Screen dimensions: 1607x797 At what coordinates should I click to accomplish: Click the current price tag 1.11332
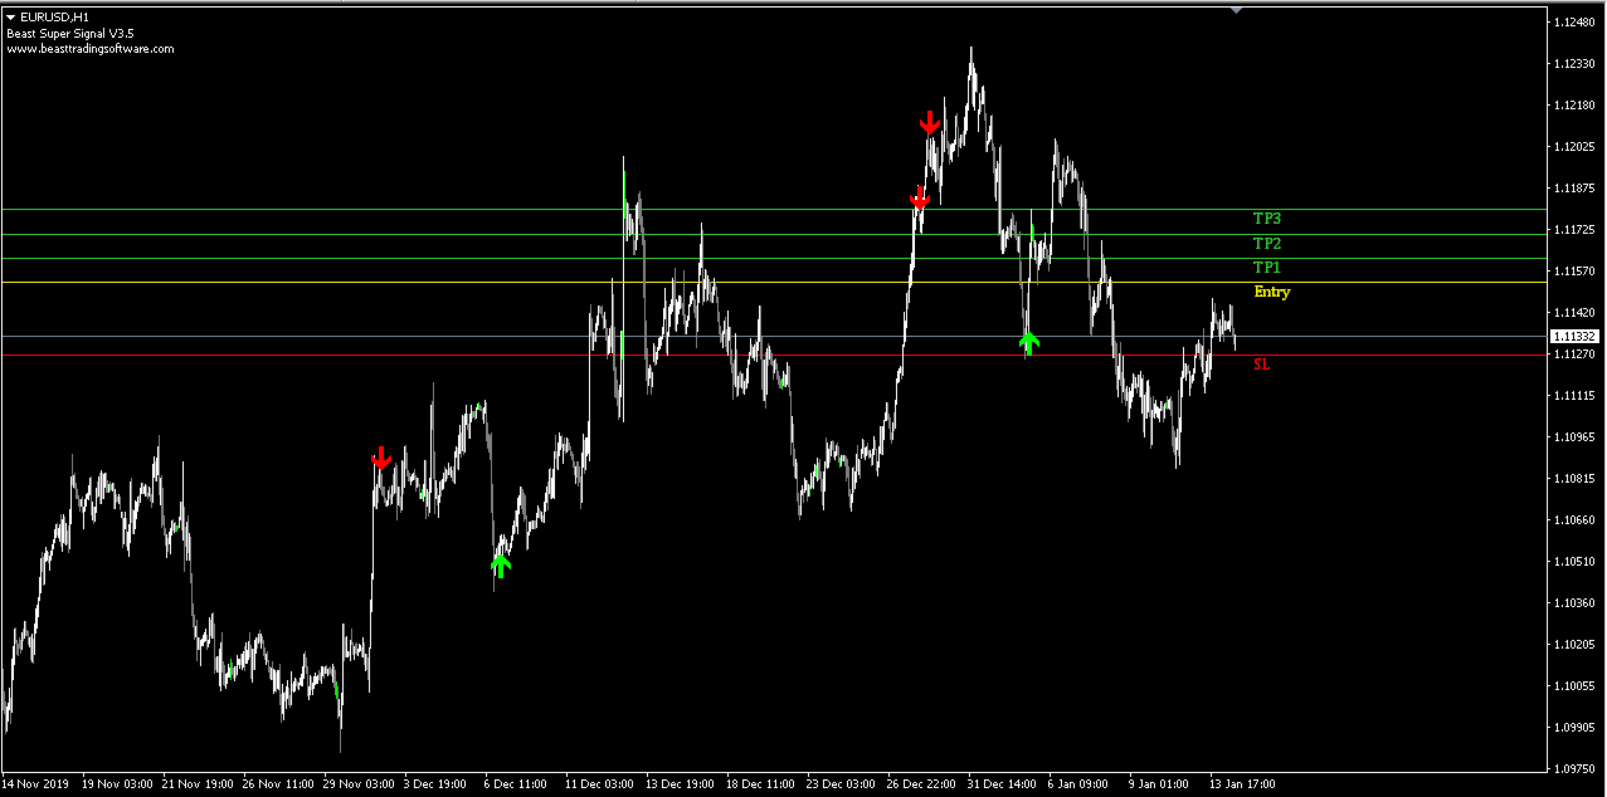click(1574, 336)
